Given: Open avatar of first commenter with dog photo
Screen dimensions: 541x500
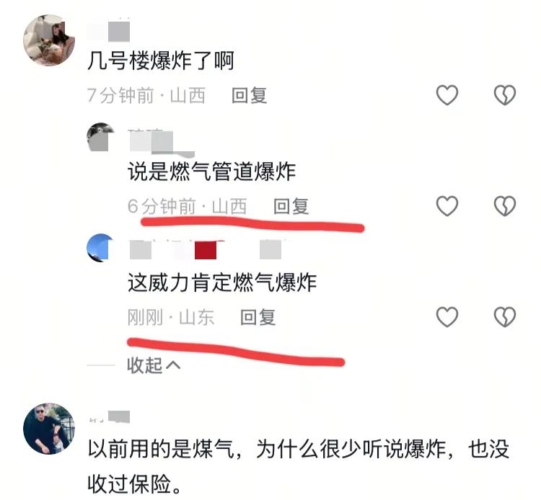Looking at the screenshot, I should tap(48, 40).
